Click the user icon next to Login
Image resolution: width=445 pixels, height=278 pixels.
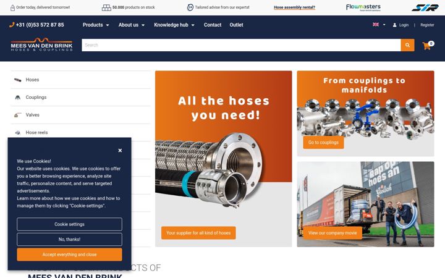pos(394,25)
